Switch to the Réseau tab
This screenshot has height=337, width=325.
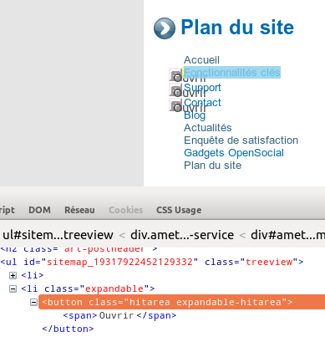click(79, 210)
